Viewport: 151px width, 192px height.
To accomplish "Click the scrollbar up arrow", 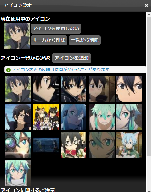I will pos(149,15).
